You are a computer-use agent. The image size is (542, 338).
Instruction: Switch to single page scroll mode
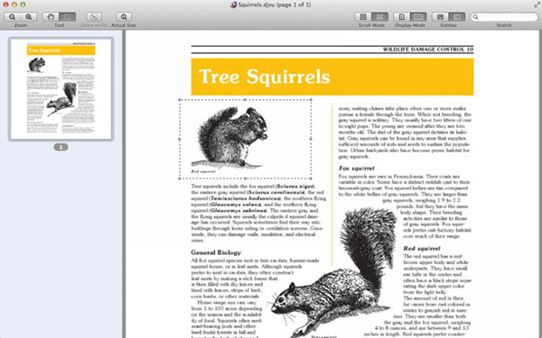[363, 16]
